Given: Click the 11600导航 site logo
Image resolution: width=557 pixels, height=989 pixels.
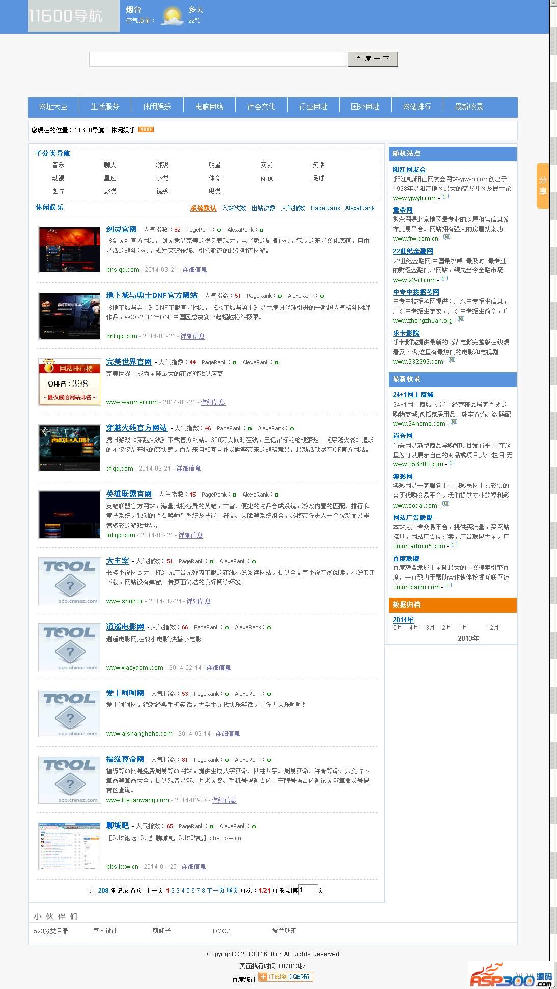Looking at the screenshot, I should click(x=73, y=16).
